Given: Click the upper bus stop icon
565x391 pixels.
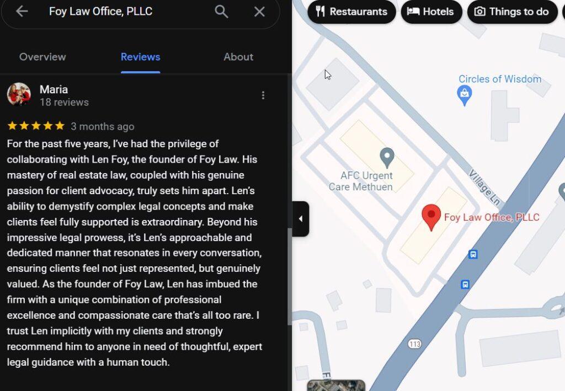Looking at the screenshot, I should 473,254.
